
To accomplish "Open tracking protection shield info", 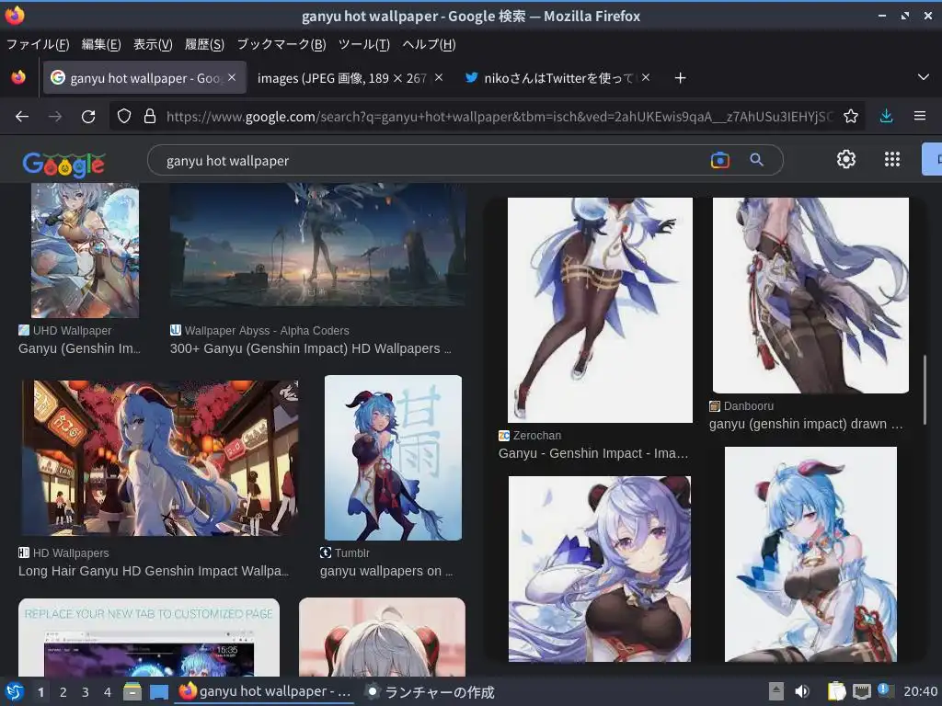I will pos(124,116).
